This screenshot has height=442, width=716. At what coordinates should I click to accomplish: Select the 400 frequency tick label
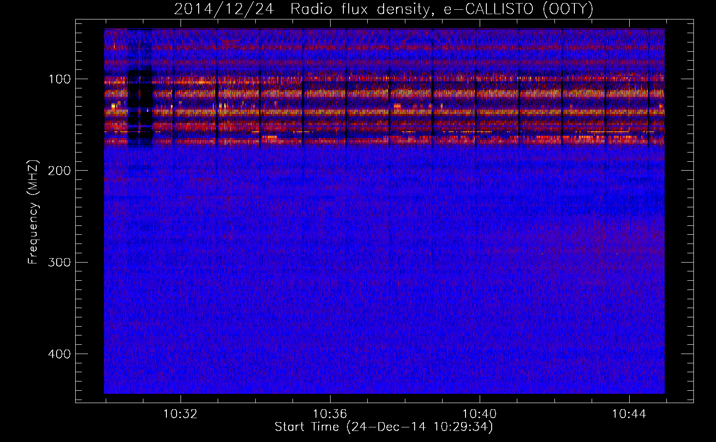59,354
